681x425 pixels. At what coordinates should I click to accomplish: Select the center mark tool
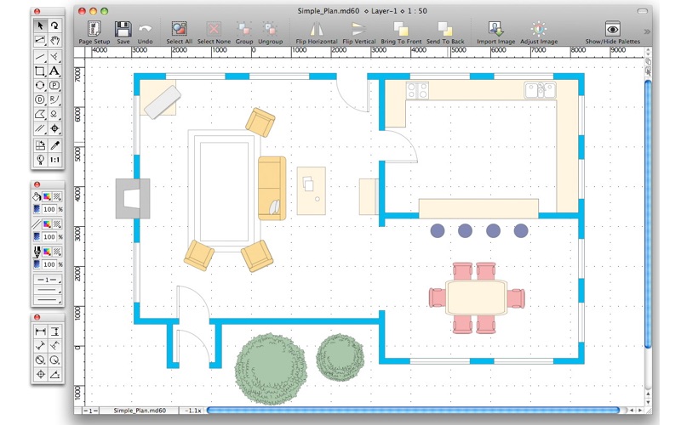pos(40,374)
